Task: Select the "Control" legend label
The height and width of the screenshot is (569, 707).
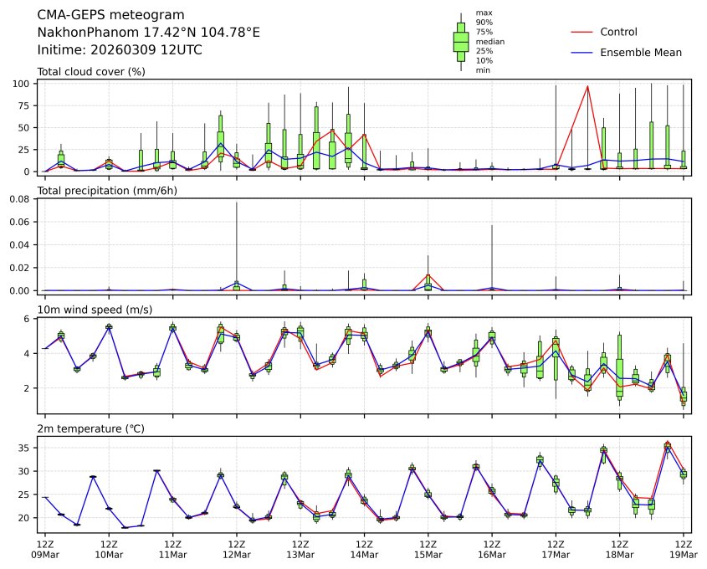Action: [618, 33]
